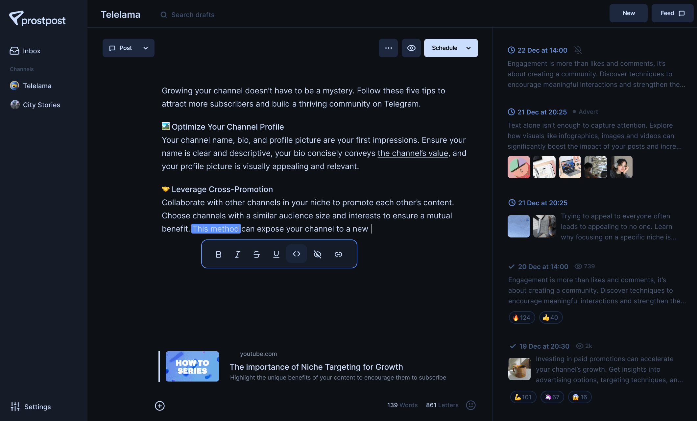Open the Post type dropdown

tap(129, 48)
